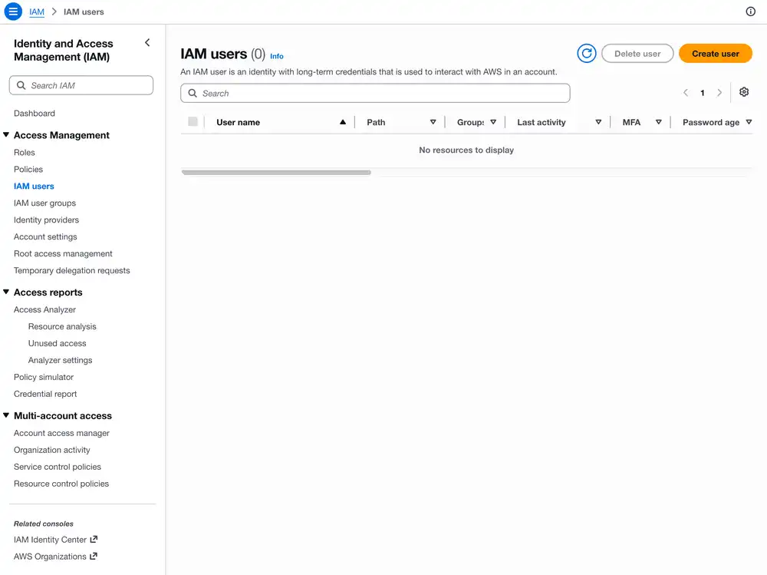Image resolution: width=767 pixels, height=575 pixels.
Task: Collapse the IAM side navigation panel
Action: (x=147, y=43)
